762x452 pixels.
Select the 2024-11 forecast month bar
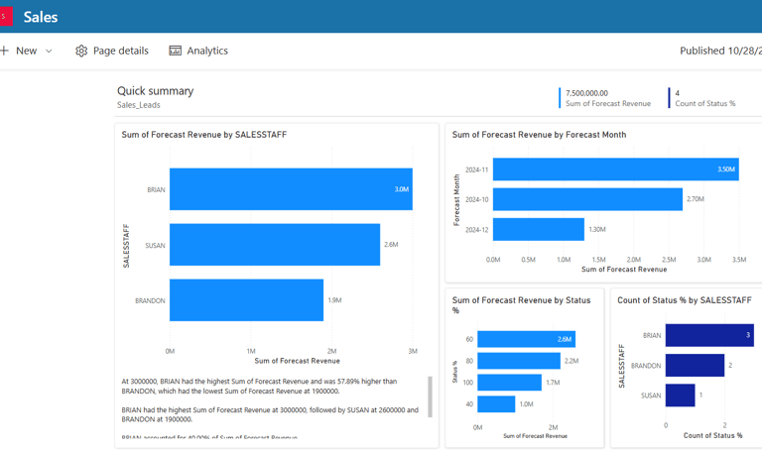point(616,169)
